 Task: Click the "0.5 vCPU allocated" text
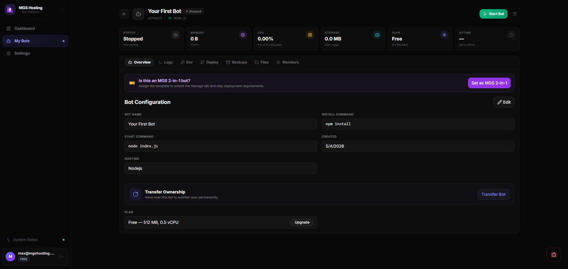point(270,45)
